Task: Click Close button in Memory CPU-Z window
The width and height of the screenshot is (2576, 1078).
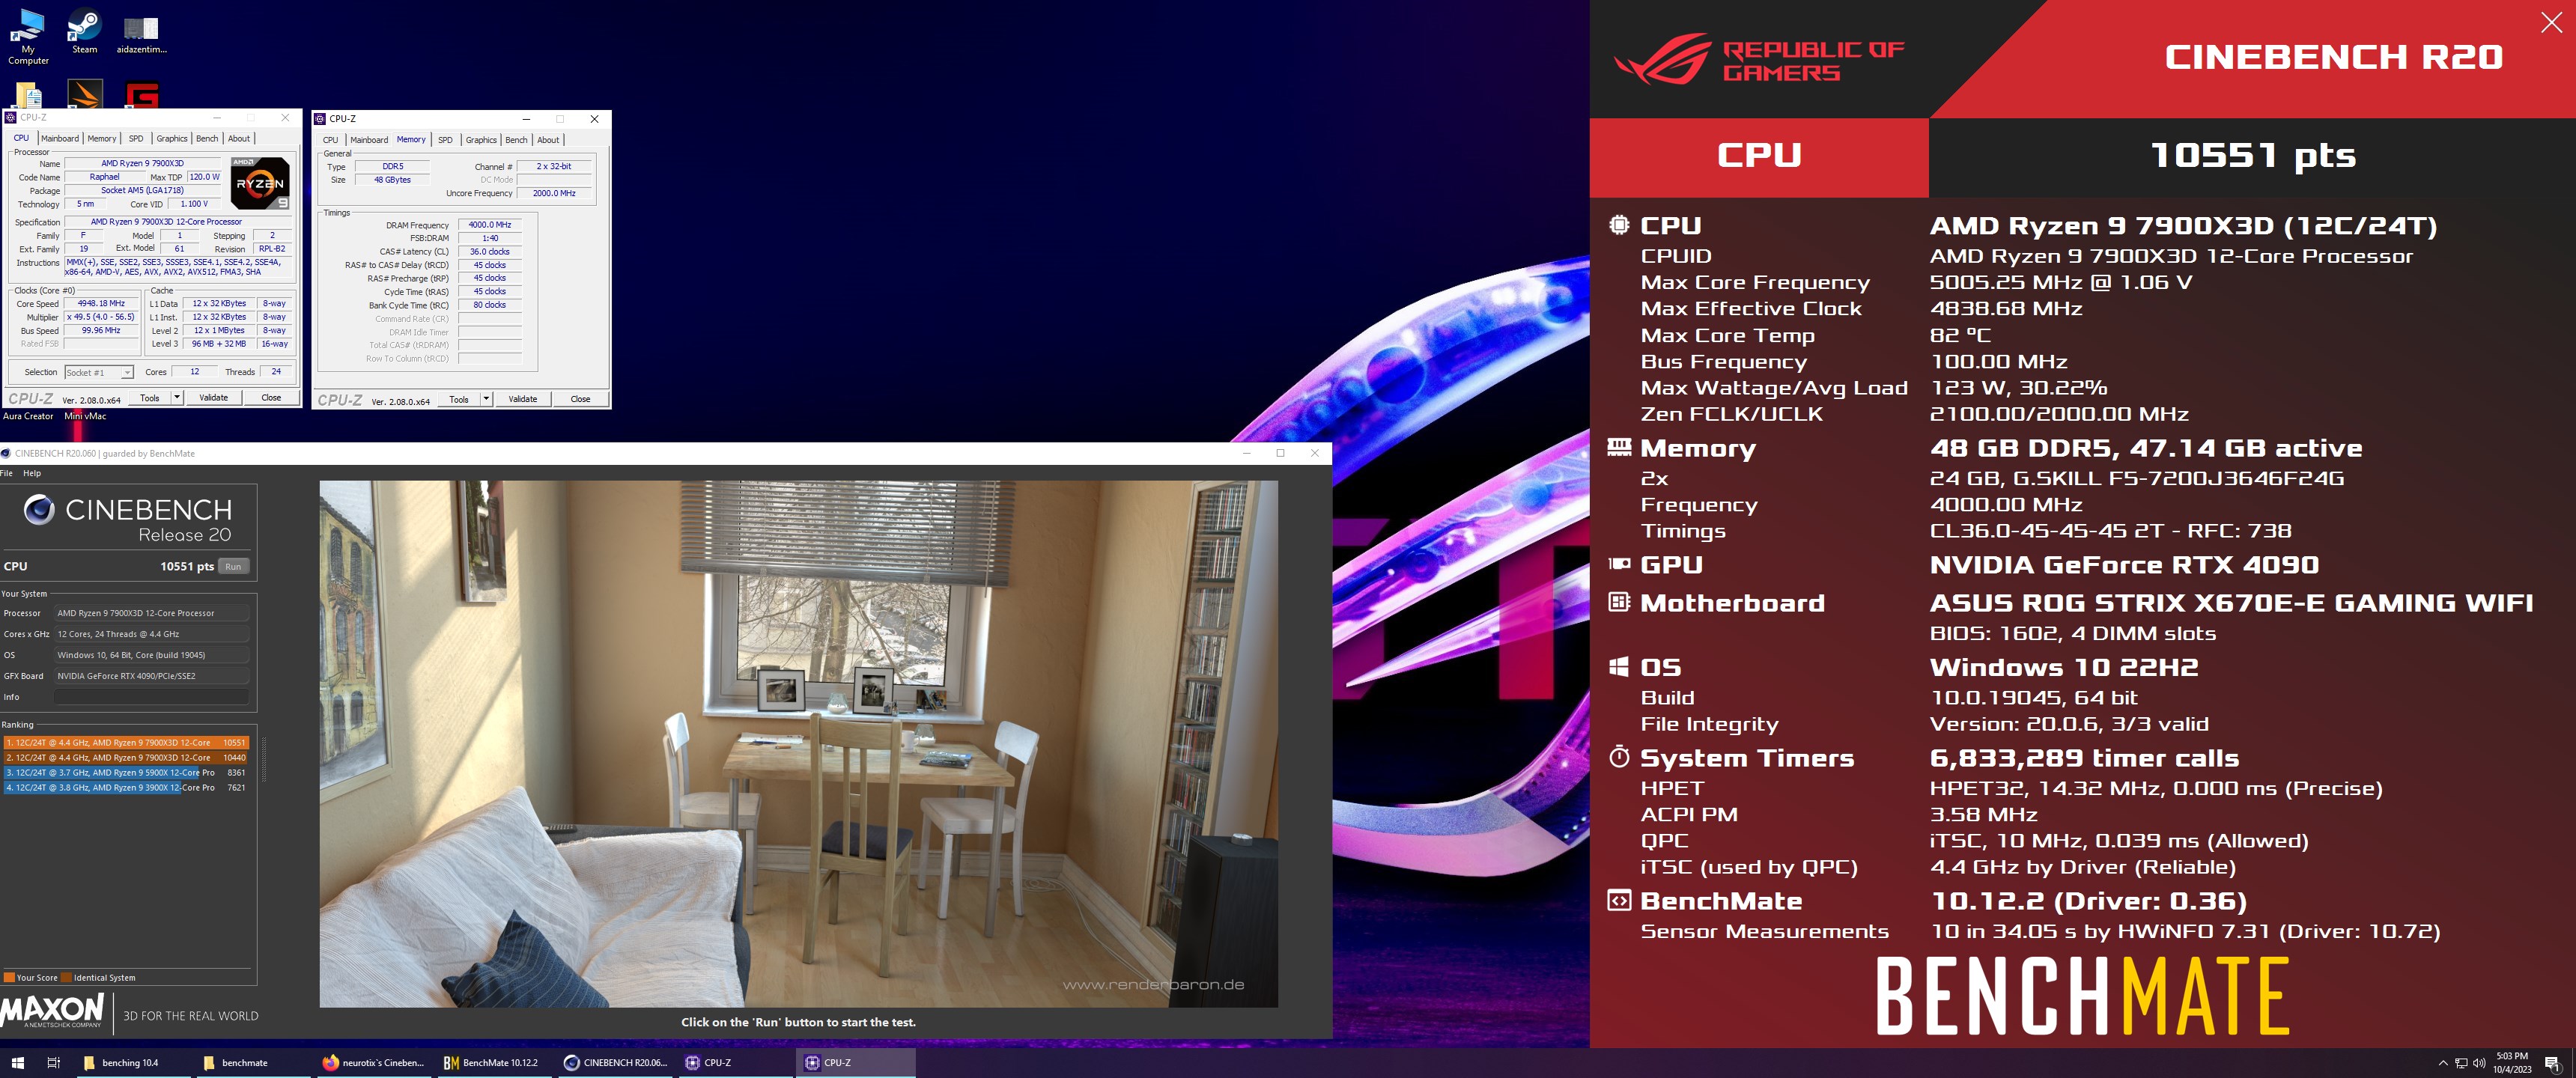Action: click(x=580, y=399)
